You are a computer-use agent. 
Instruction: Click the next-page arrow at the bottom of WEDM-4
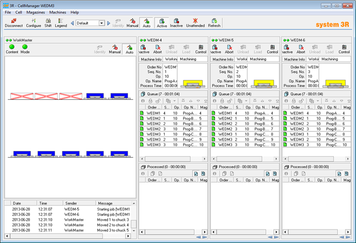click(x=205, y=237)
